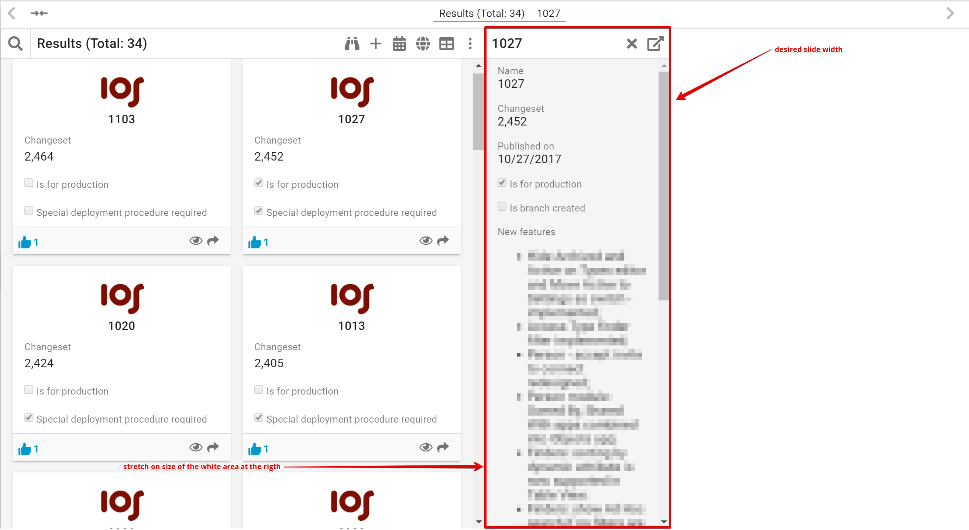Click share arrow on card 1103
969x530 pixels.
(213, 240)
